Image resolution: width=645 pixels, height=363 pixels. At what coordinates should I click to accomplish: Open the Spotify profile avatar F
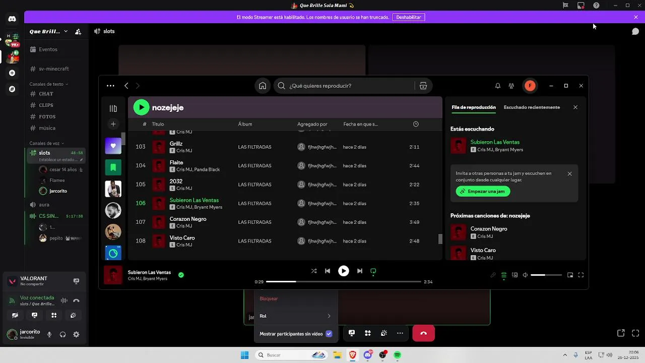click(530, 86)
